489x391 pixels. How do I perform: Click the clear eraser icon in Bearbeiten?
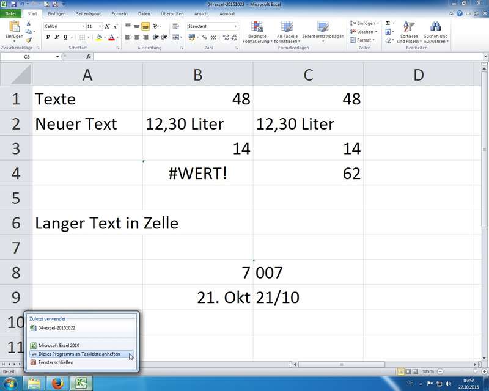(388, 40)
